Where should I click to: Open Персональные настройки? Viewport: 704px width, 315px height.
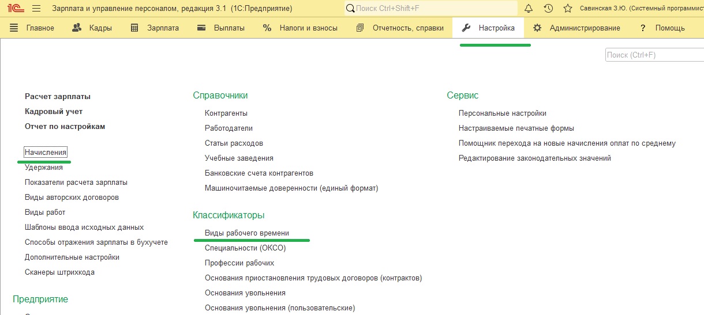[503, 113]
